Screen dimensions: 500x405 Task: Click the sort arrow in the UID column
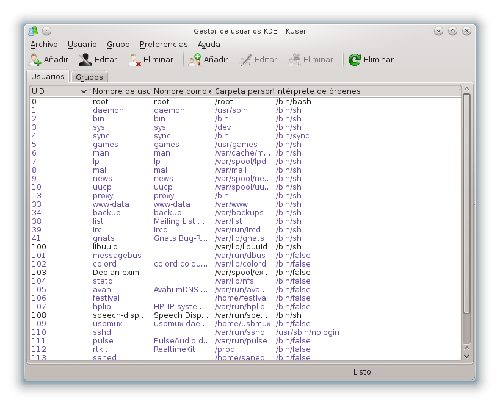(x=84, y=90)
